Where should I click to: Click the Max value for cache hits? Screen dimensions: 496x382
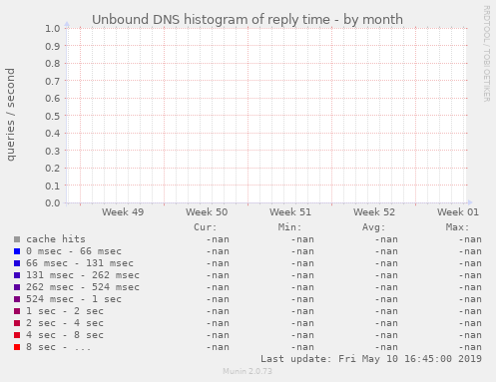470,239
